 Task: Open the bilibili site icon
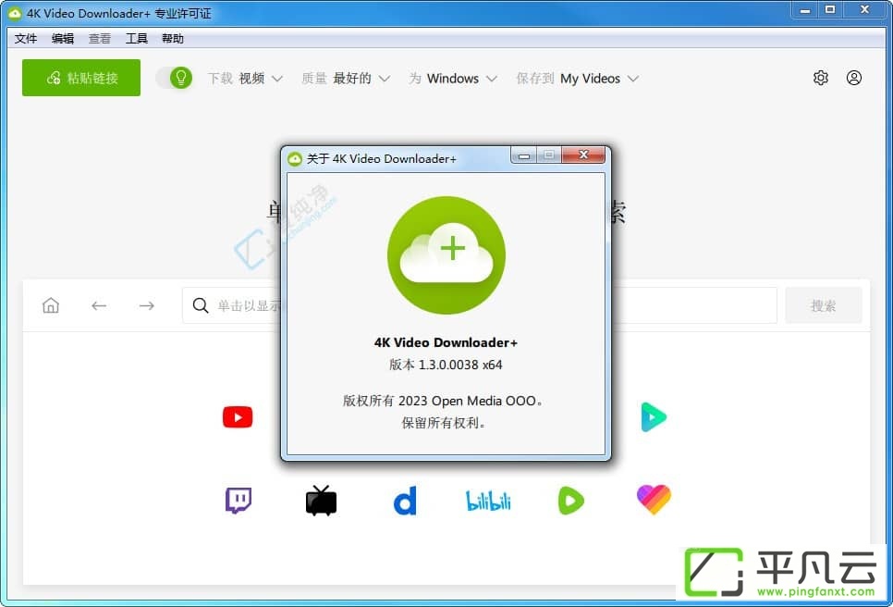pos(488,501)
